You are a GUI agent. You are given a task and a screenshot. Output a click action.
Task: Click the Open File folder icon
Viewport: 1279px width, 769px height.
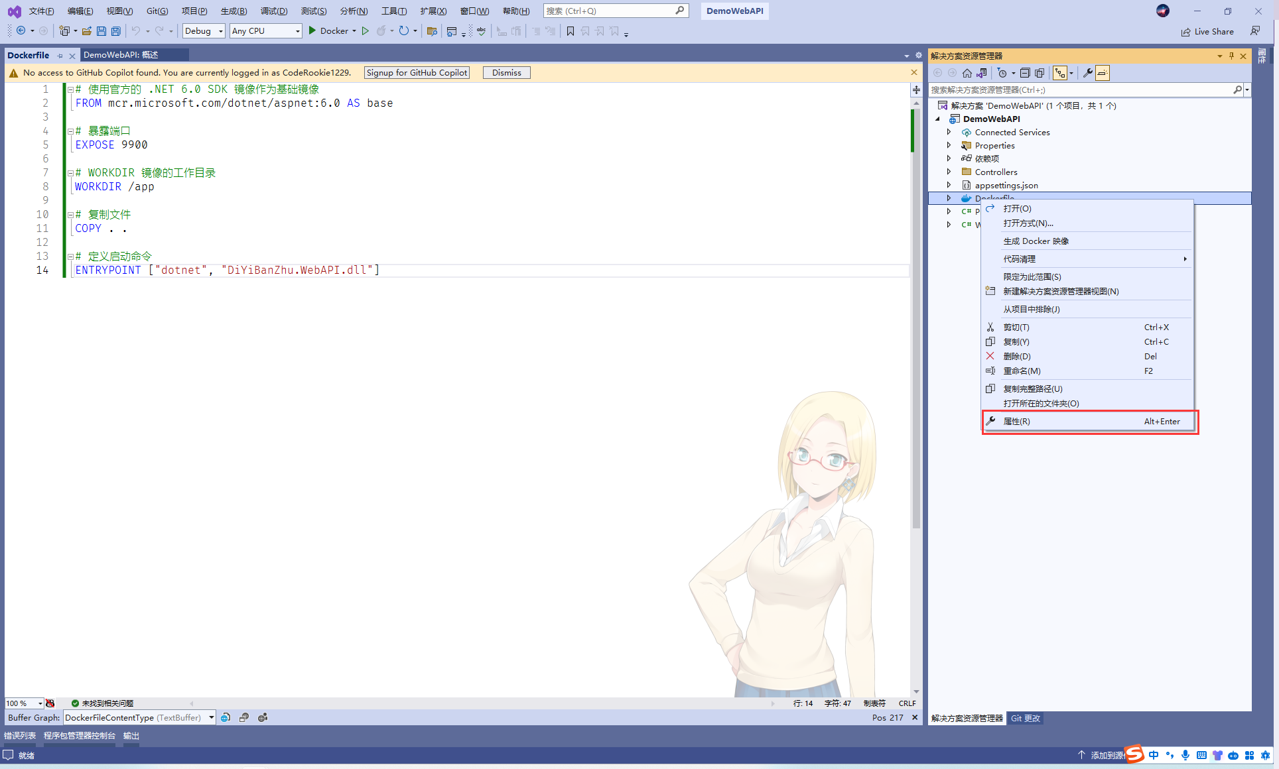[x=86, y=31]
